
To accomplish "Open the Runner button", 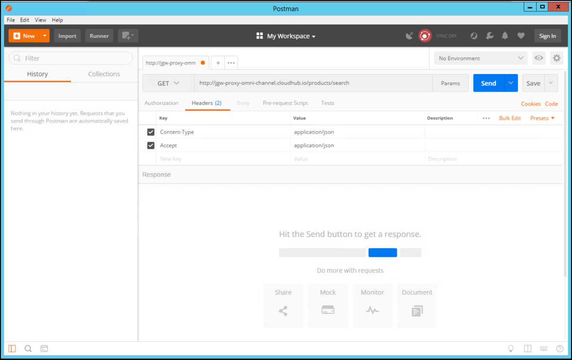I will point(99,36).
